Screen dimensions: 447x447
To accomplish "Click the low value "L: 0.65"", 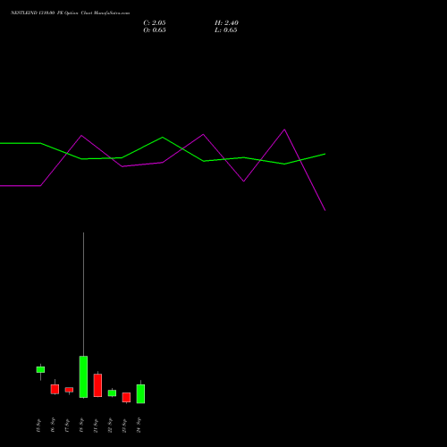I will click(x=226, y=30).
